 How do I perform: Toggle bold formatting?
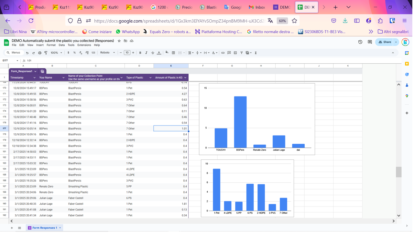point(140,53)
